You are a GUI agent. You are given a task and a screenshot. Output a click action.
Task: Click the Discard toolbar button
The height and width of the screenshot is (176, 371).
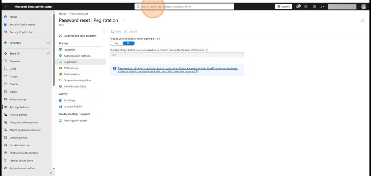[x=131, y=32]
